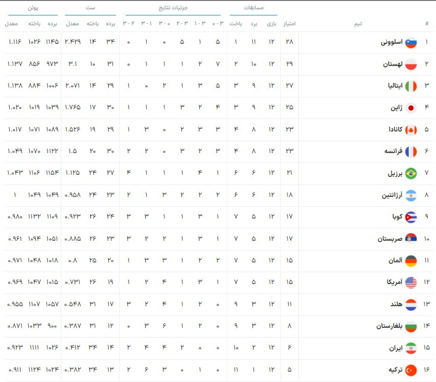The image size is (436, 382).
Task: Click the Turkey flag icon
Action: pyautogui.click(x=411, y=370)
